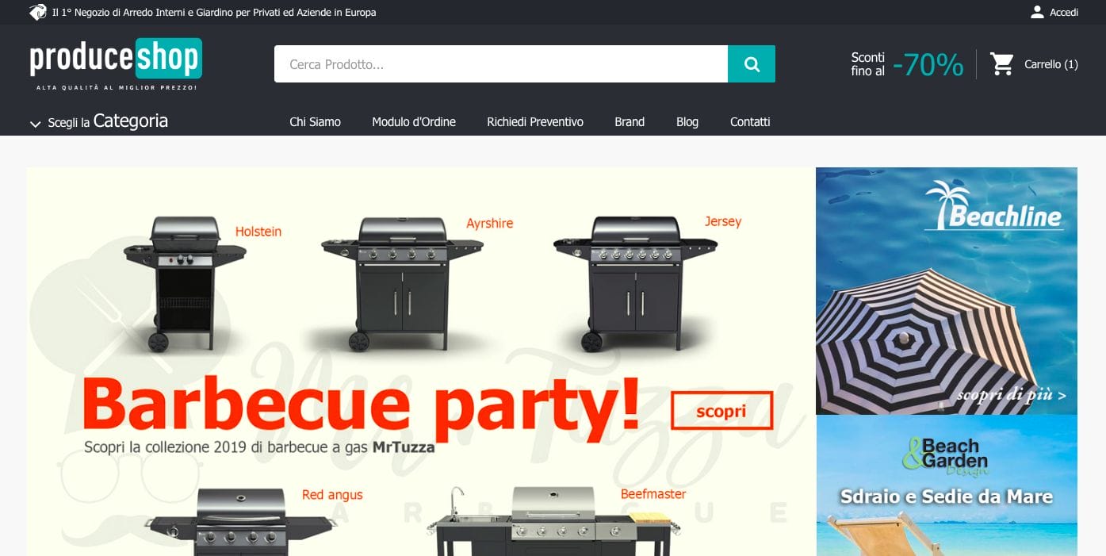Open the Contatti page

(749, 121)
